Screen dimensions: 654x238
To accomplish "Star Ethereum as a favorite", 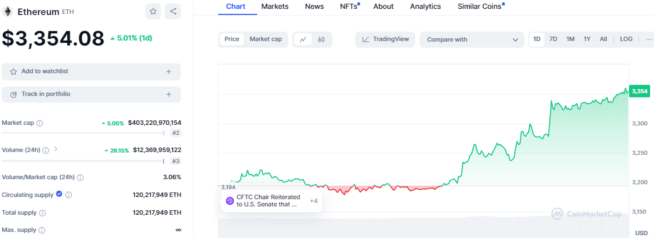I will (153, 12).
